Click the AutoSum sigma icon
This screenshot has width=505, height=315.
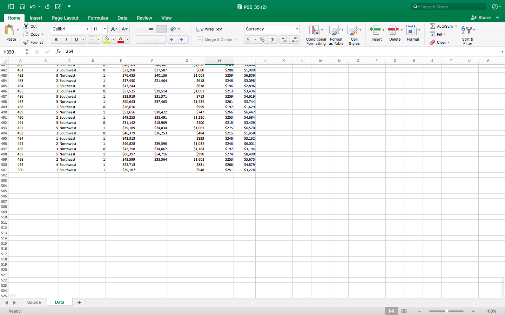tap(433, 26)
